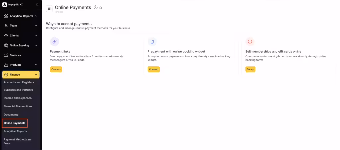The width and height of the screenshot is (340, 150).
Task: Click the 'Payment links' card title
Action: [60, 51]
